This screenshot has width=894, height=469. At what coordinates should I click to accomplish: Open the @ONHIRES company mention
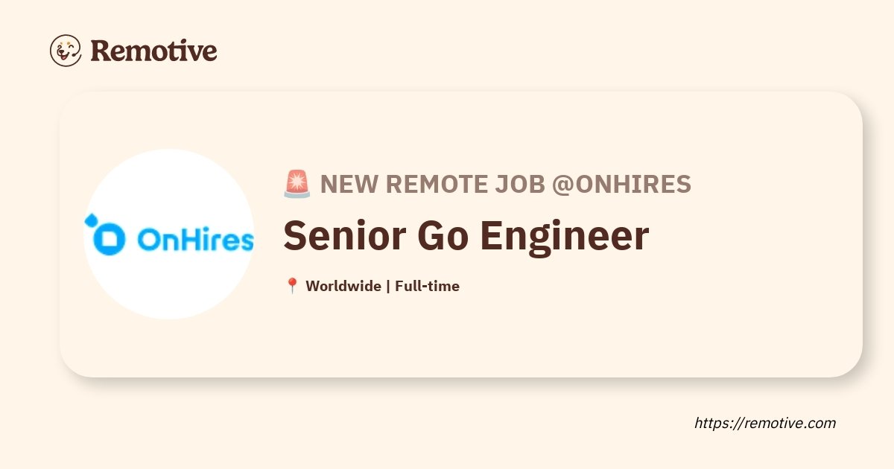tap(621, 184)
